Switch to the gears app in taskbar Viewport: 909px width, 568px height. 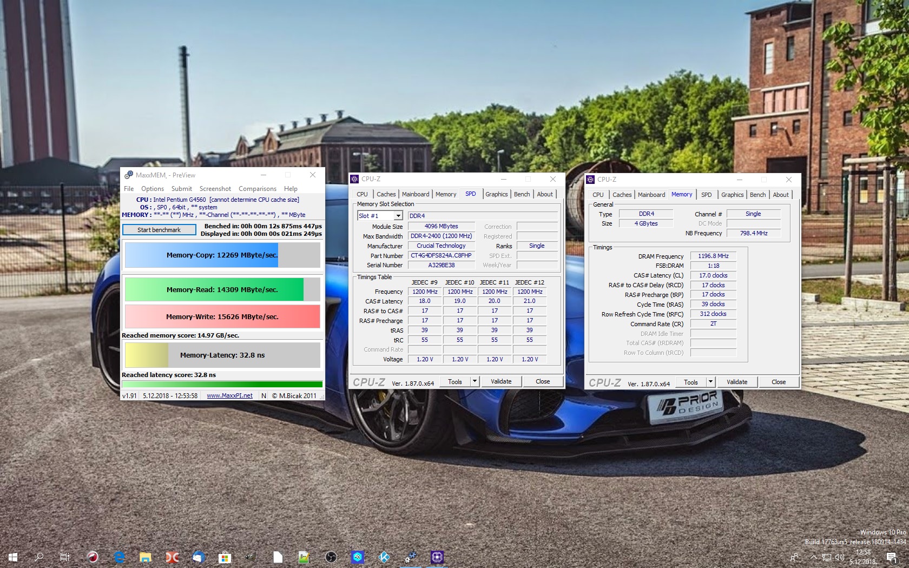click(411, 557)
